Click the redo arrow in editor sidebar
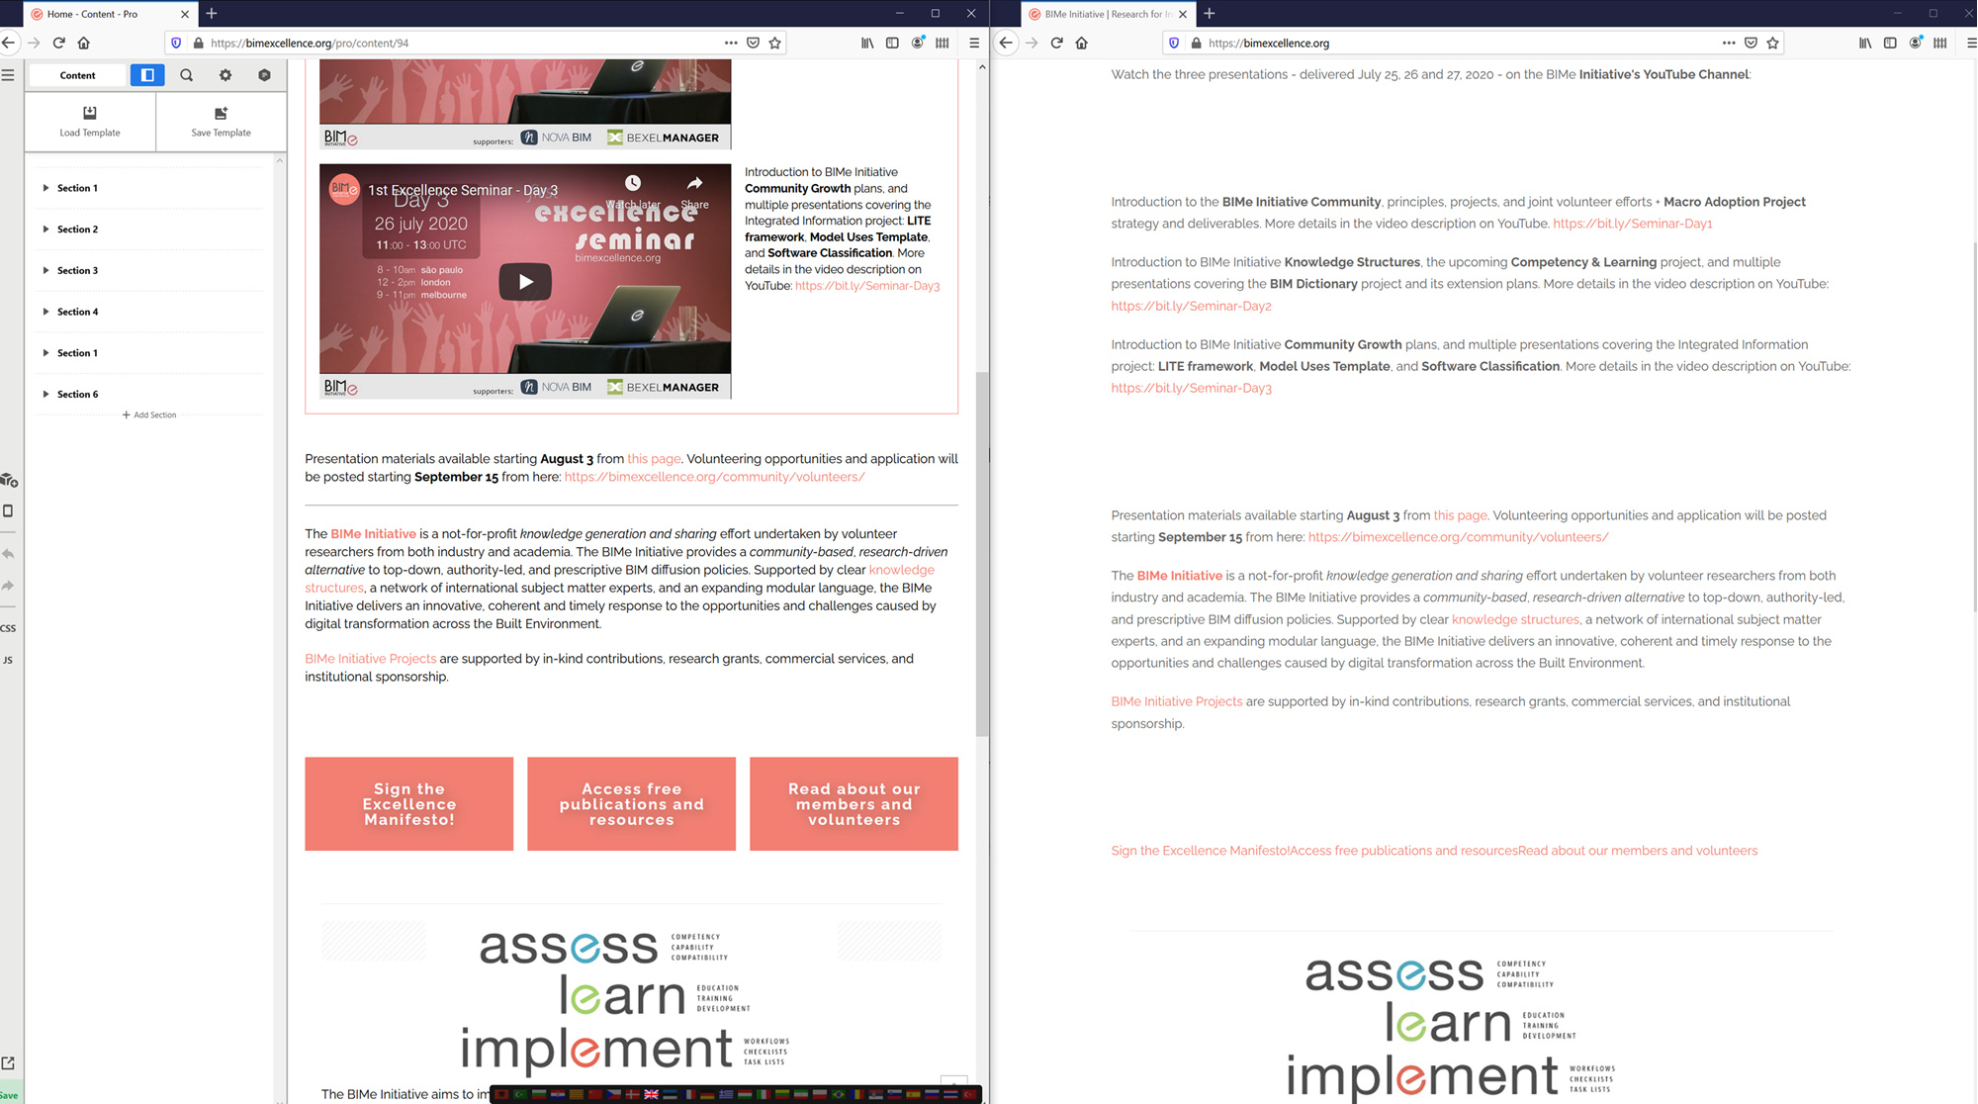 [8, 586]
